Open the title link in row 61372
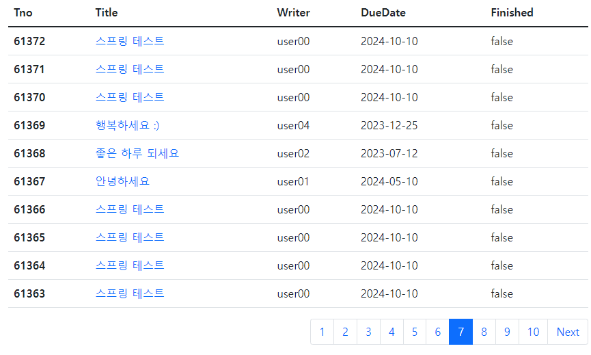The width and height of the screenshot is (591, 355). [x=130, y=41]
